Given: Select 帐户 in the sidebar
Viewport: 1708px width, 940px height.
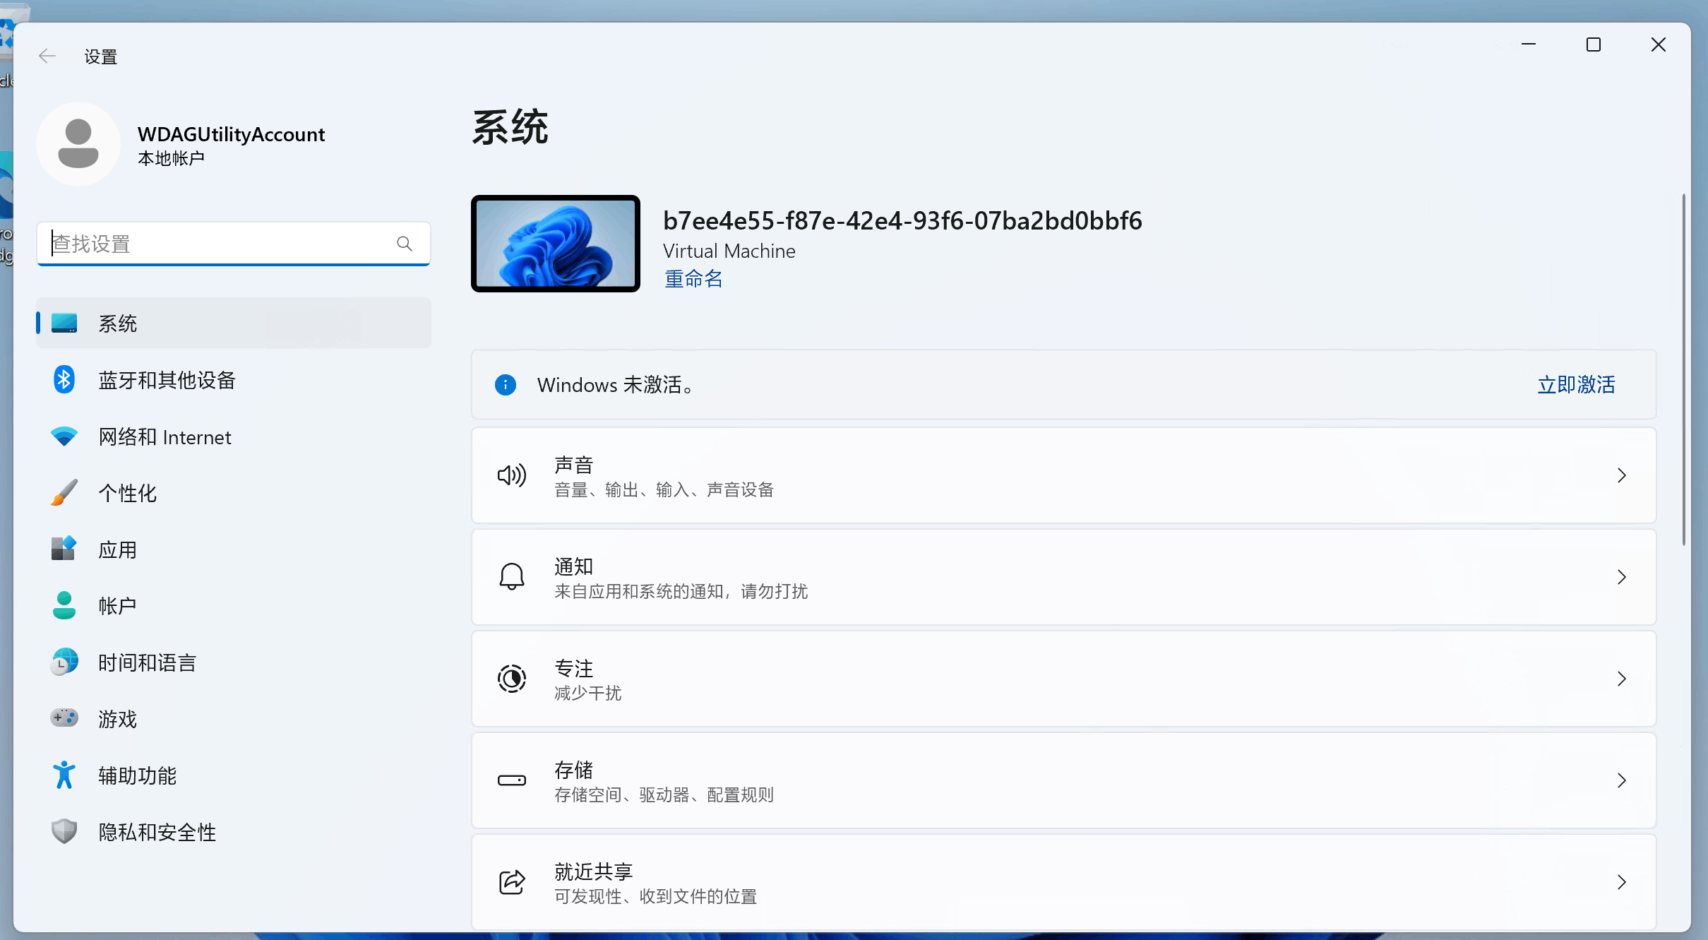Looking at the screenshot, I should point(117,606).
